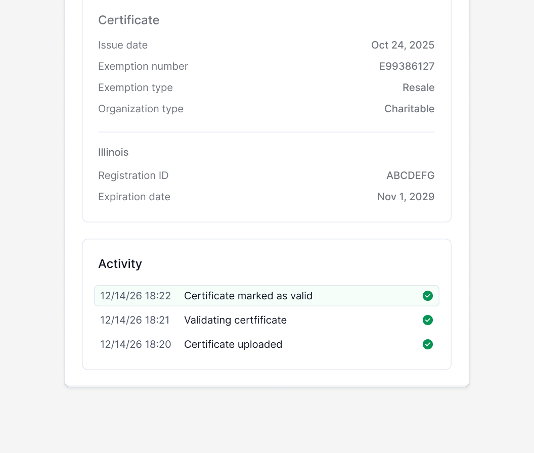Click the 'Certificate' section heading
The image size is (534, 453).
tap(128, 20)
